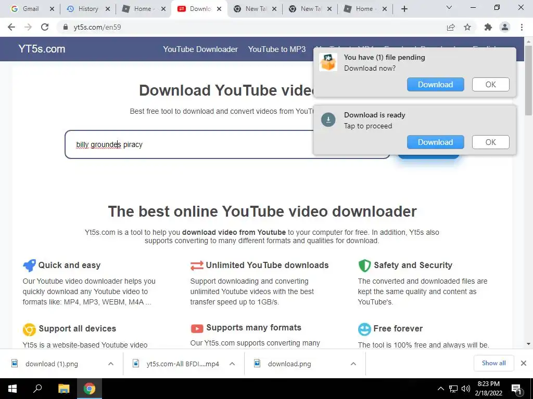Close the Gmail tab
This screenshot has width=533, height=399.
52,9
